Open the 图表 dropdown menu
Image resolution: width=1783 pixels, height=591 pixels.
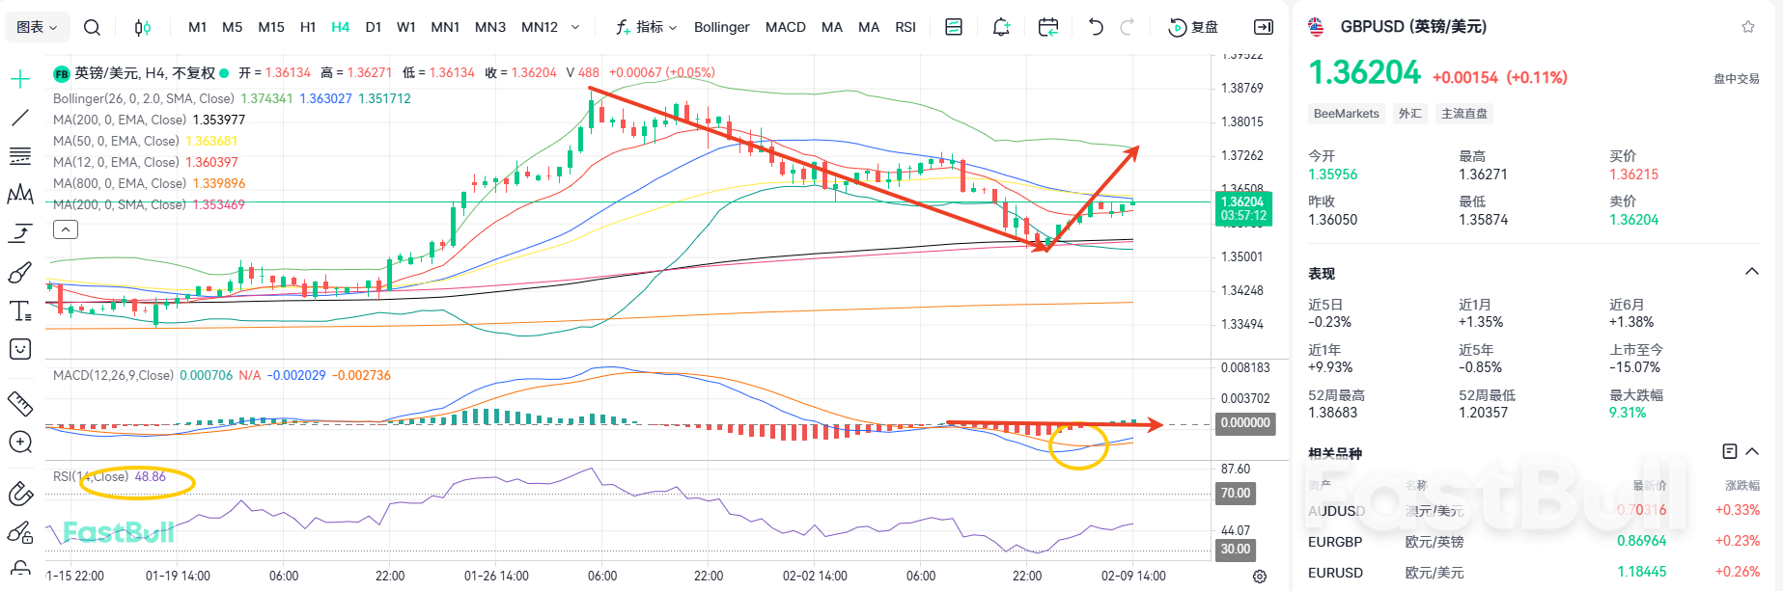(37, 27)
